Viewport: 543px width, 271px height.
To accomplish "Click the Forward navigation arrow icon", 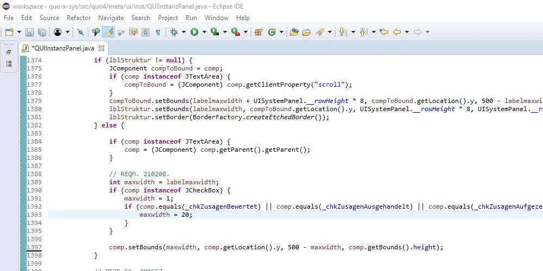I will click(x=418, y=32).
